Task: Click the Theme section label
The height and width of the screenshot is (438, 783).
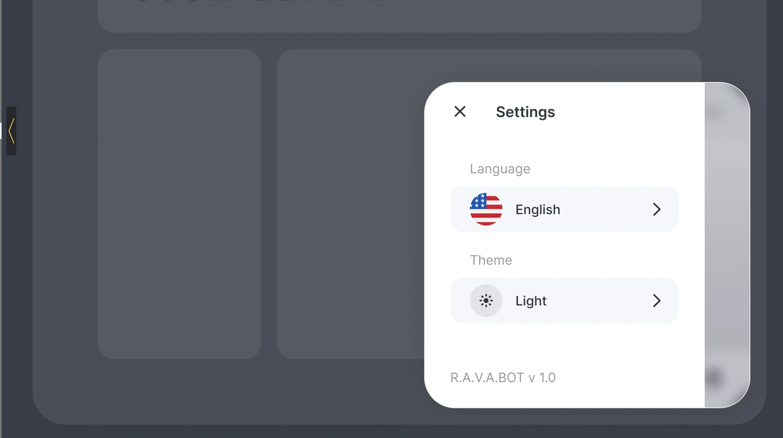Action: coord(491,260)
